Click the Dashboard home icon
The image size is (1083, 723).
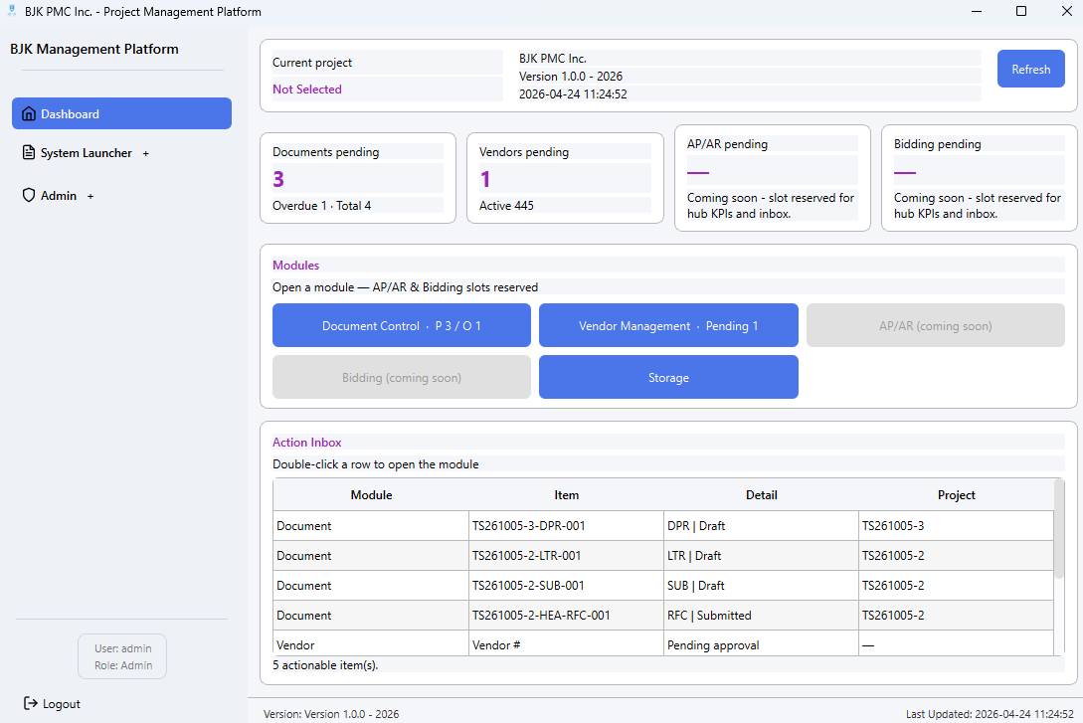pyautogui.click(x=28, y=114)
